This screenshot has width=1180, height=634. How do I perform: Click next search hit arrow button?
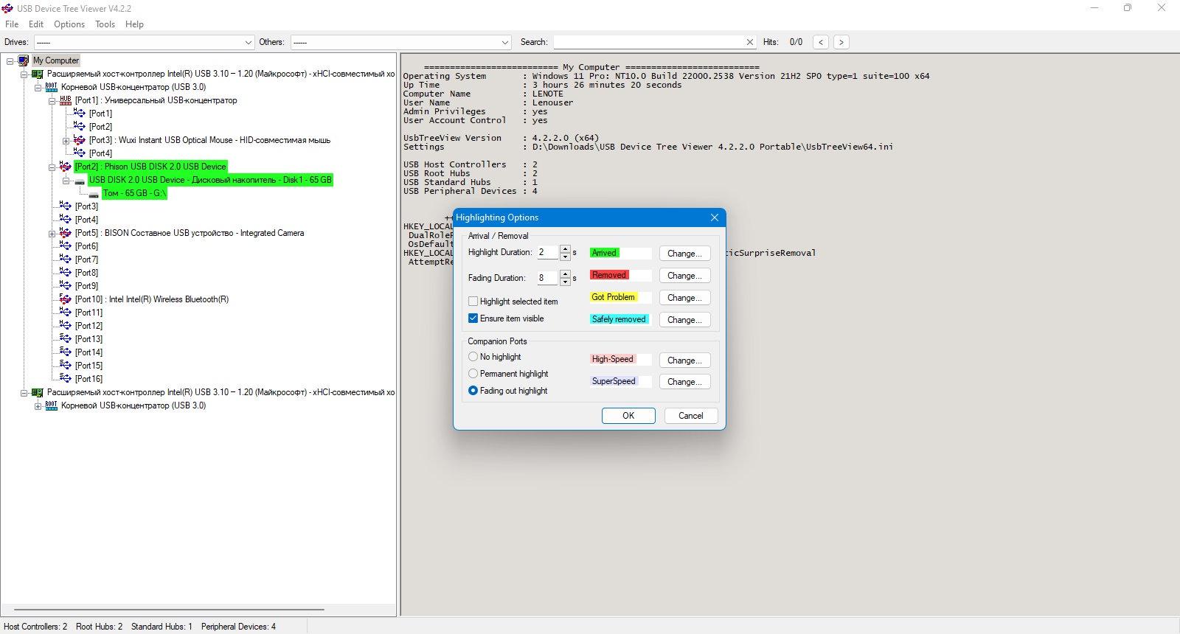[x=841, y=42]
